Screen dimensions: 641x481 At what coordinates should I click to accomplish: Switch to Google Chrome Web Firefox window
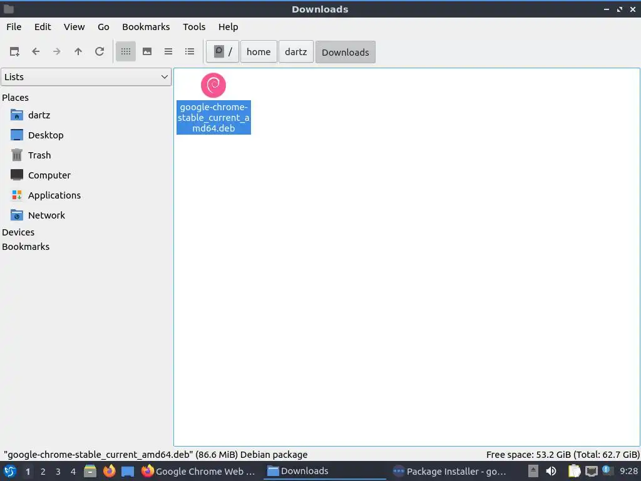click(x=198, y=471)
